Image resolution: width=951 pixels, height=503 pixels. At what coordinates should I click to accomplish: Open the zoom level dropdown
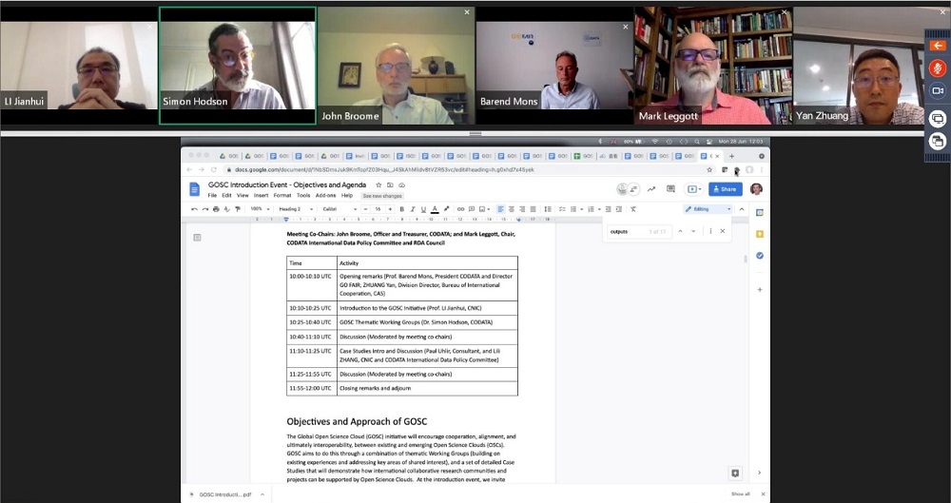click(260, 209)
